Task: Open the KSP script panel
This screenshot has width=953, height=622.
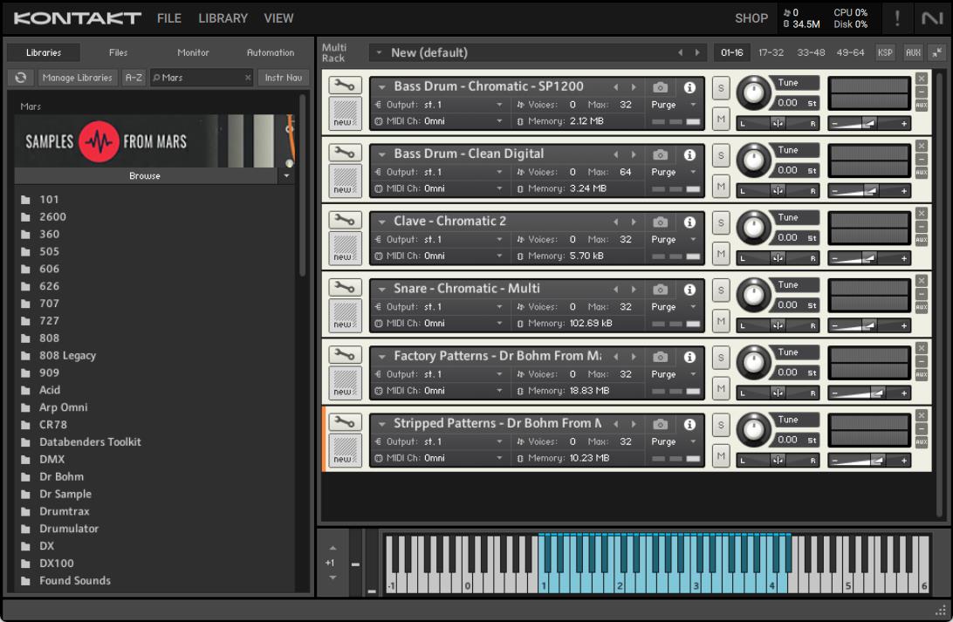Action: pos(885,52)
